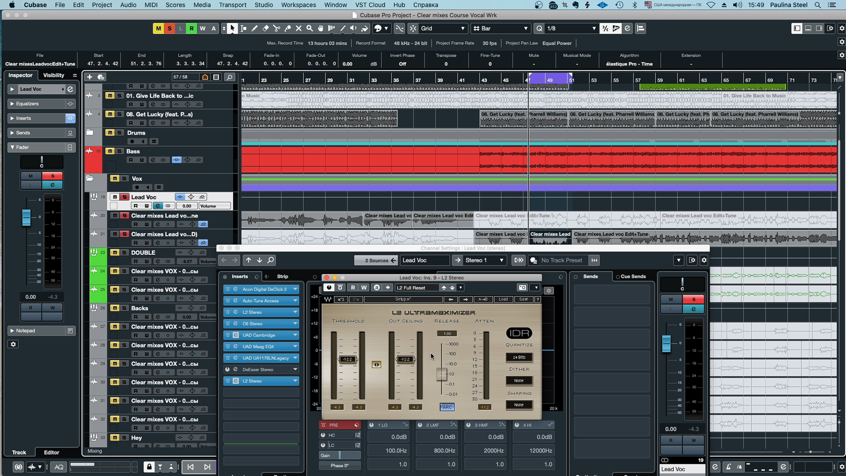Click the Phase 0° button
This screenshot has height=476, width=846.
pyautogui.click(x=339, y=465)
